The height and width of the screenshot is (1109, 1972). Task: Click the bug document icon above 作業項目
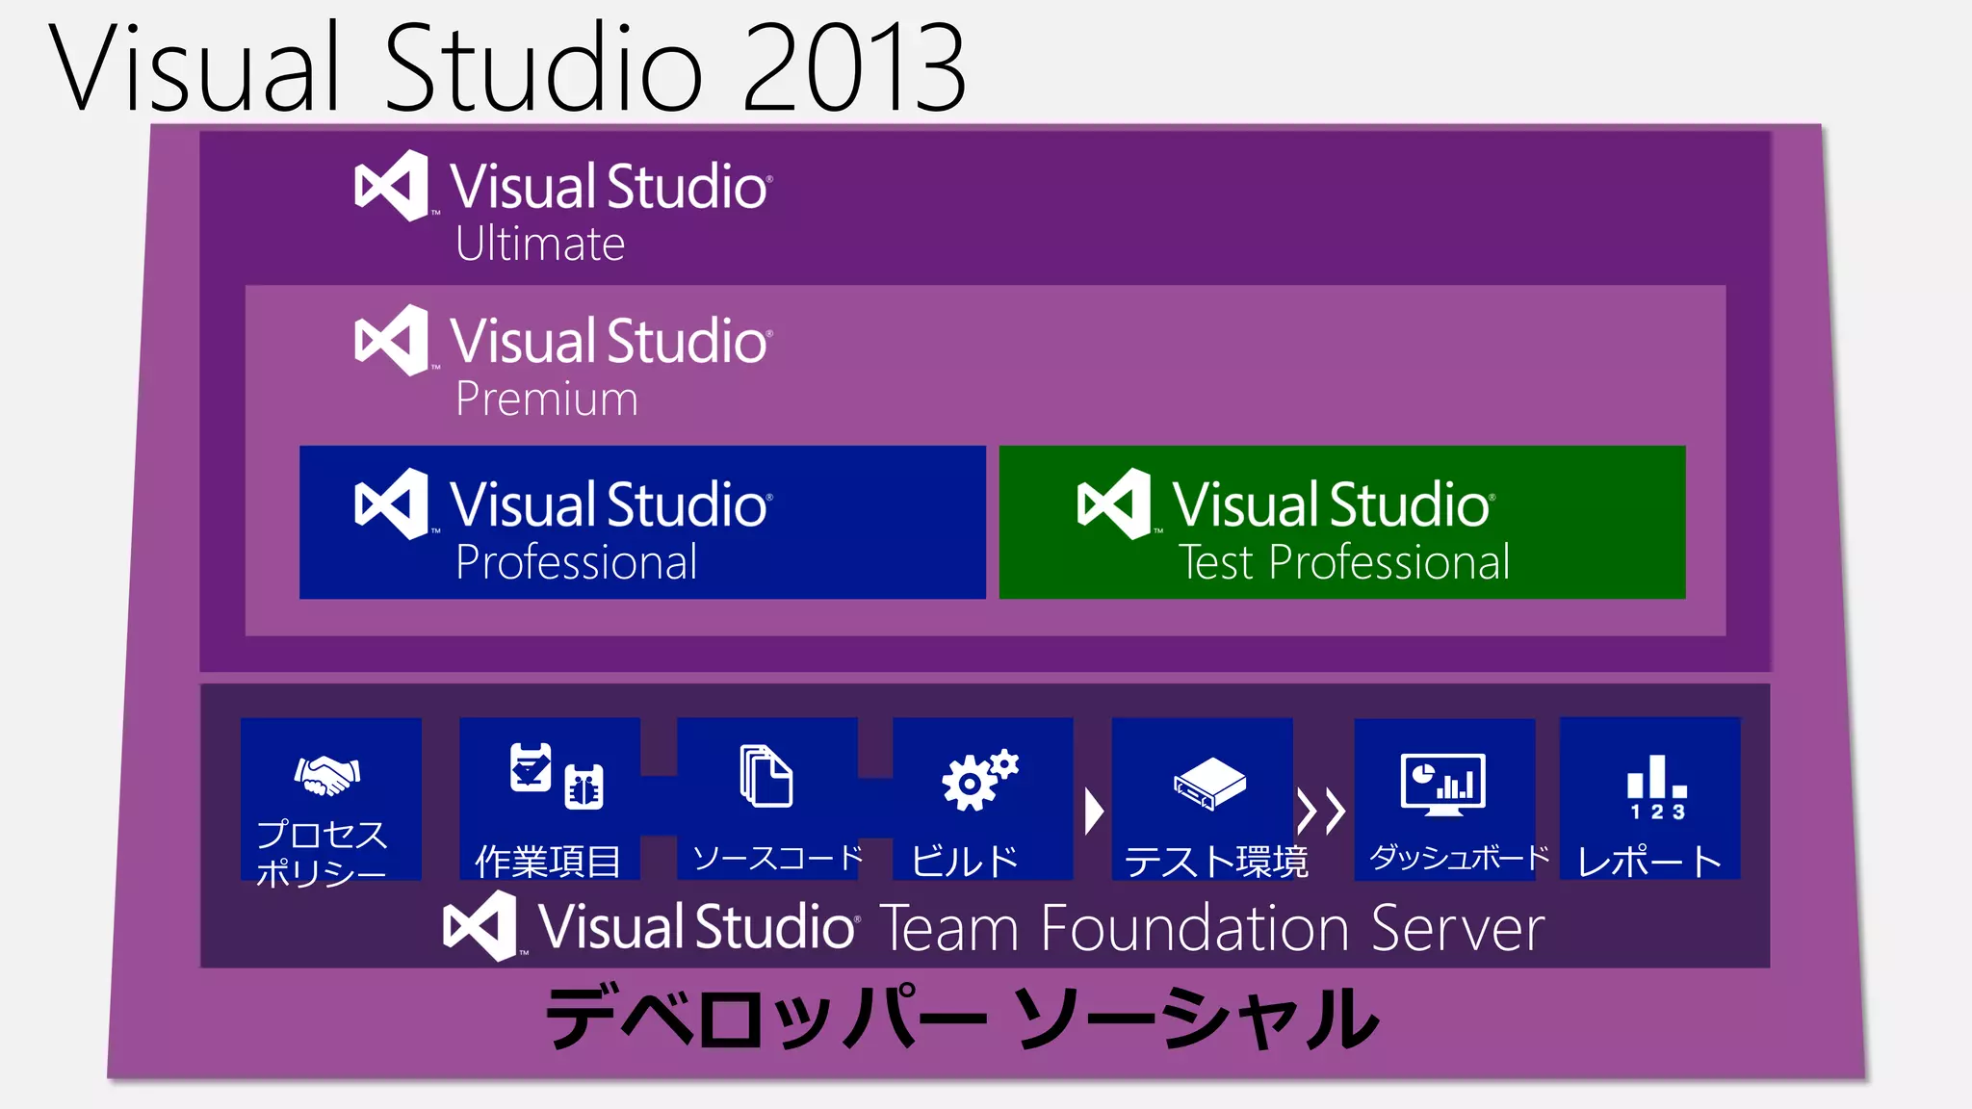point(584,787)
